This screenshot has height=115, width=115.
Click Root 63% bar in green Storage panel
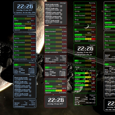85,73
